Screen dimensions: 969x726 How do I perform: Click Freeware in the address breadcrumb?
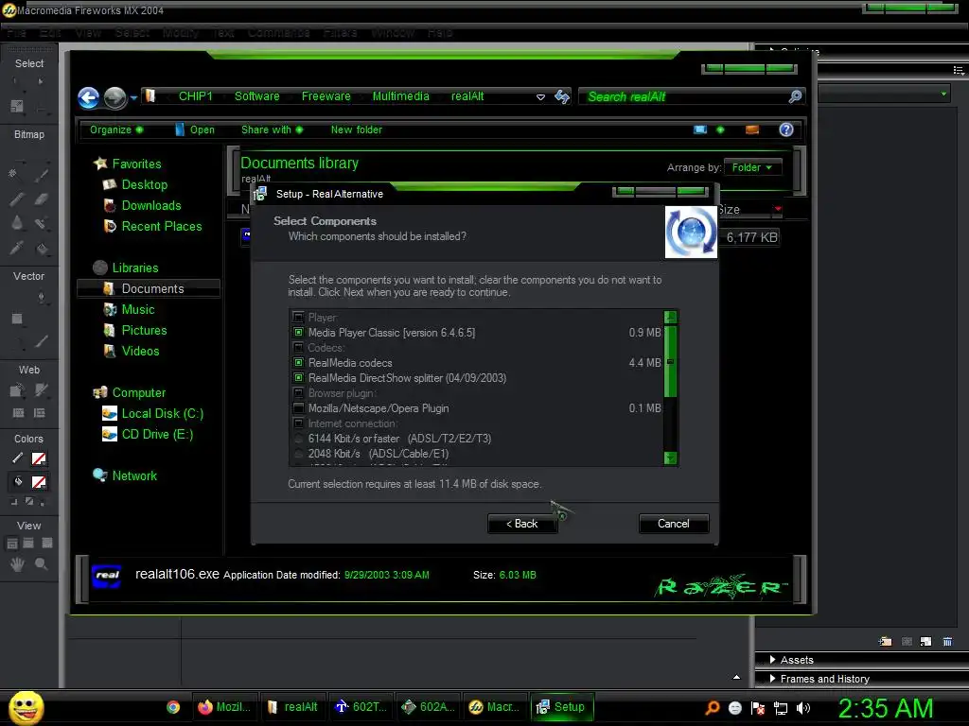(x=326, y=96)
